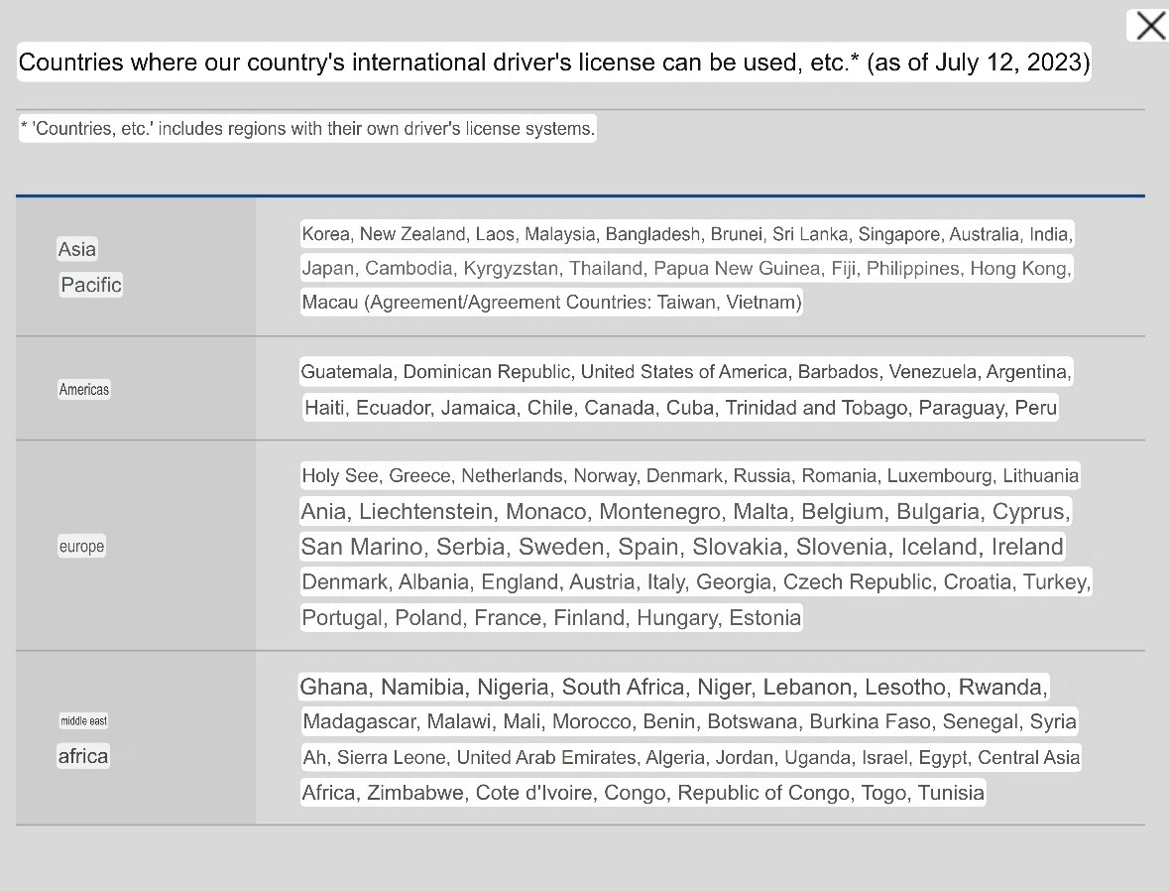This screenshot has width=1169, height=891.
Task: Click the line starting 'Korea, New Zealand, Laos'
Action: [687, 234]
